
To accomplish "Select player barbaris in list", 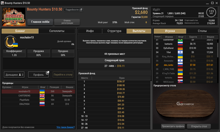I will pyautogui.click(x=185, y=44).
